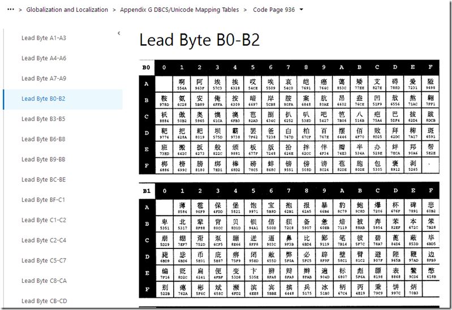Open Lead Byte B3-B5 entry

43,119
